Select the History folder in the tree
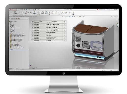This screenshot has width=127, height=94. (12, 23)
